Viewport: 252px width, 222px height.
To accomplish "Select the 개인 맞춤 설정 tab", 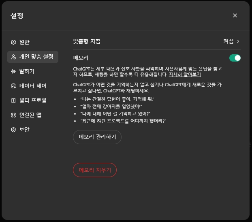I will (x=33, y=57).
